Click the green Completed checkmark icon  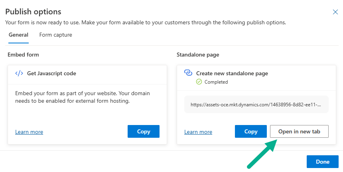[199, 82]
